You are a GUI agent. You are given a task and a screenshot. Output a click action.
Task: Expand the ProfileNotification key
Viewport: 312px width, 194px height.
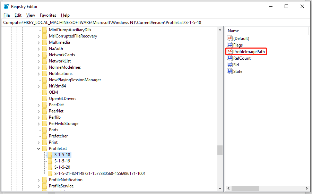(x=39, y=180)
